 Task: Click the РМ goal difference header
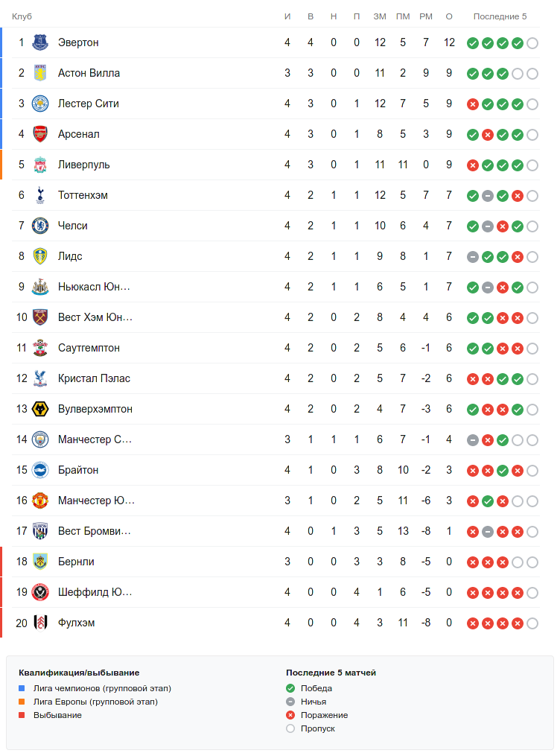click(426, 16)
